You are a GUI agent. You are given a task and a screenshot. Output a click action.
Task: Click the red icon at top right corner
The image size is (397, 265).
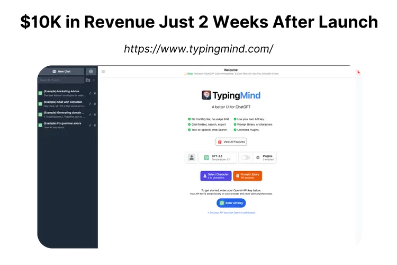pos(358,72)
